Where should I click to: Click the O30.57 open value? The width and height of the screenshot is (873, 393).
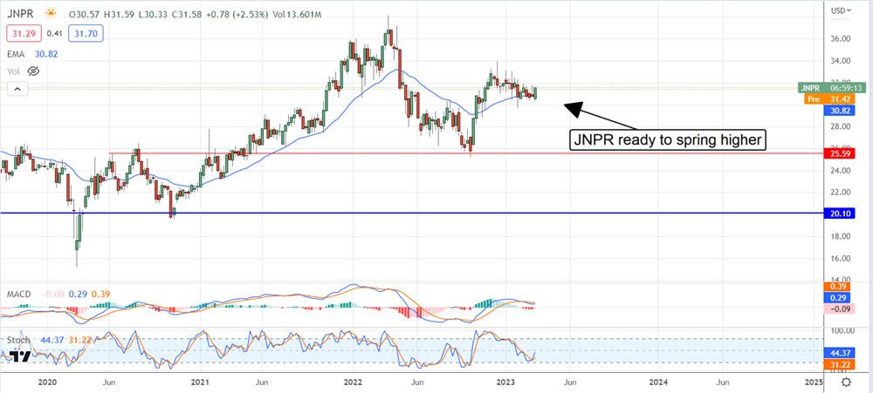click(85, 13)
